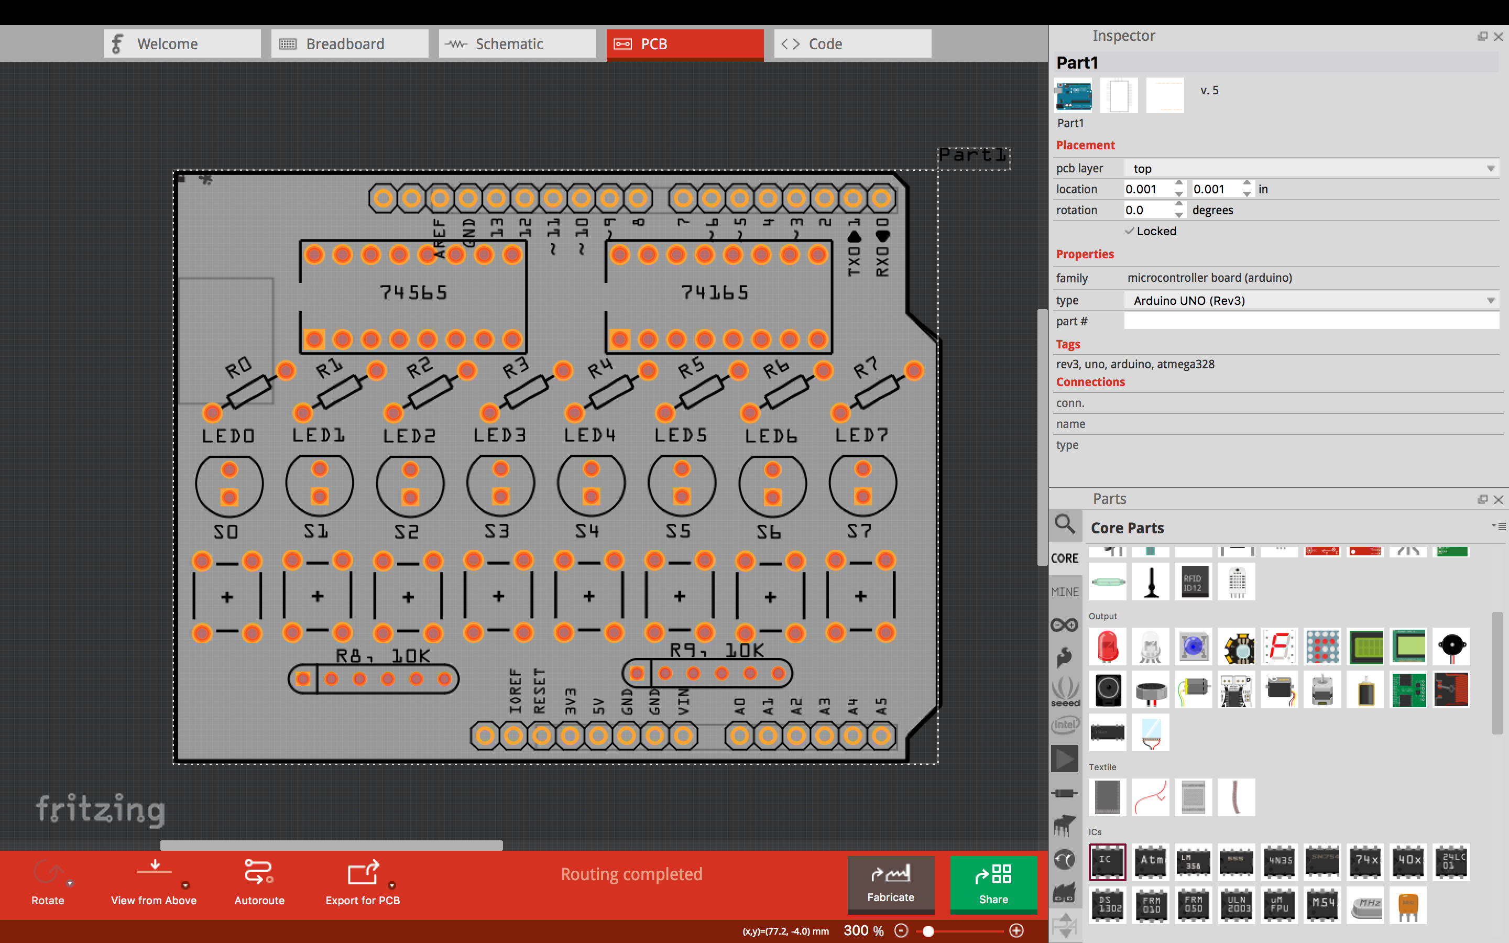Click the zoom in plus icon
The width and height of the screenshot is (1509, 943).
(x=1016, y=930)
